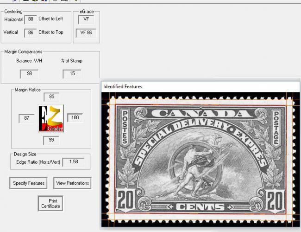Click the right margin ratio field 100

click(x=75, y=118)
